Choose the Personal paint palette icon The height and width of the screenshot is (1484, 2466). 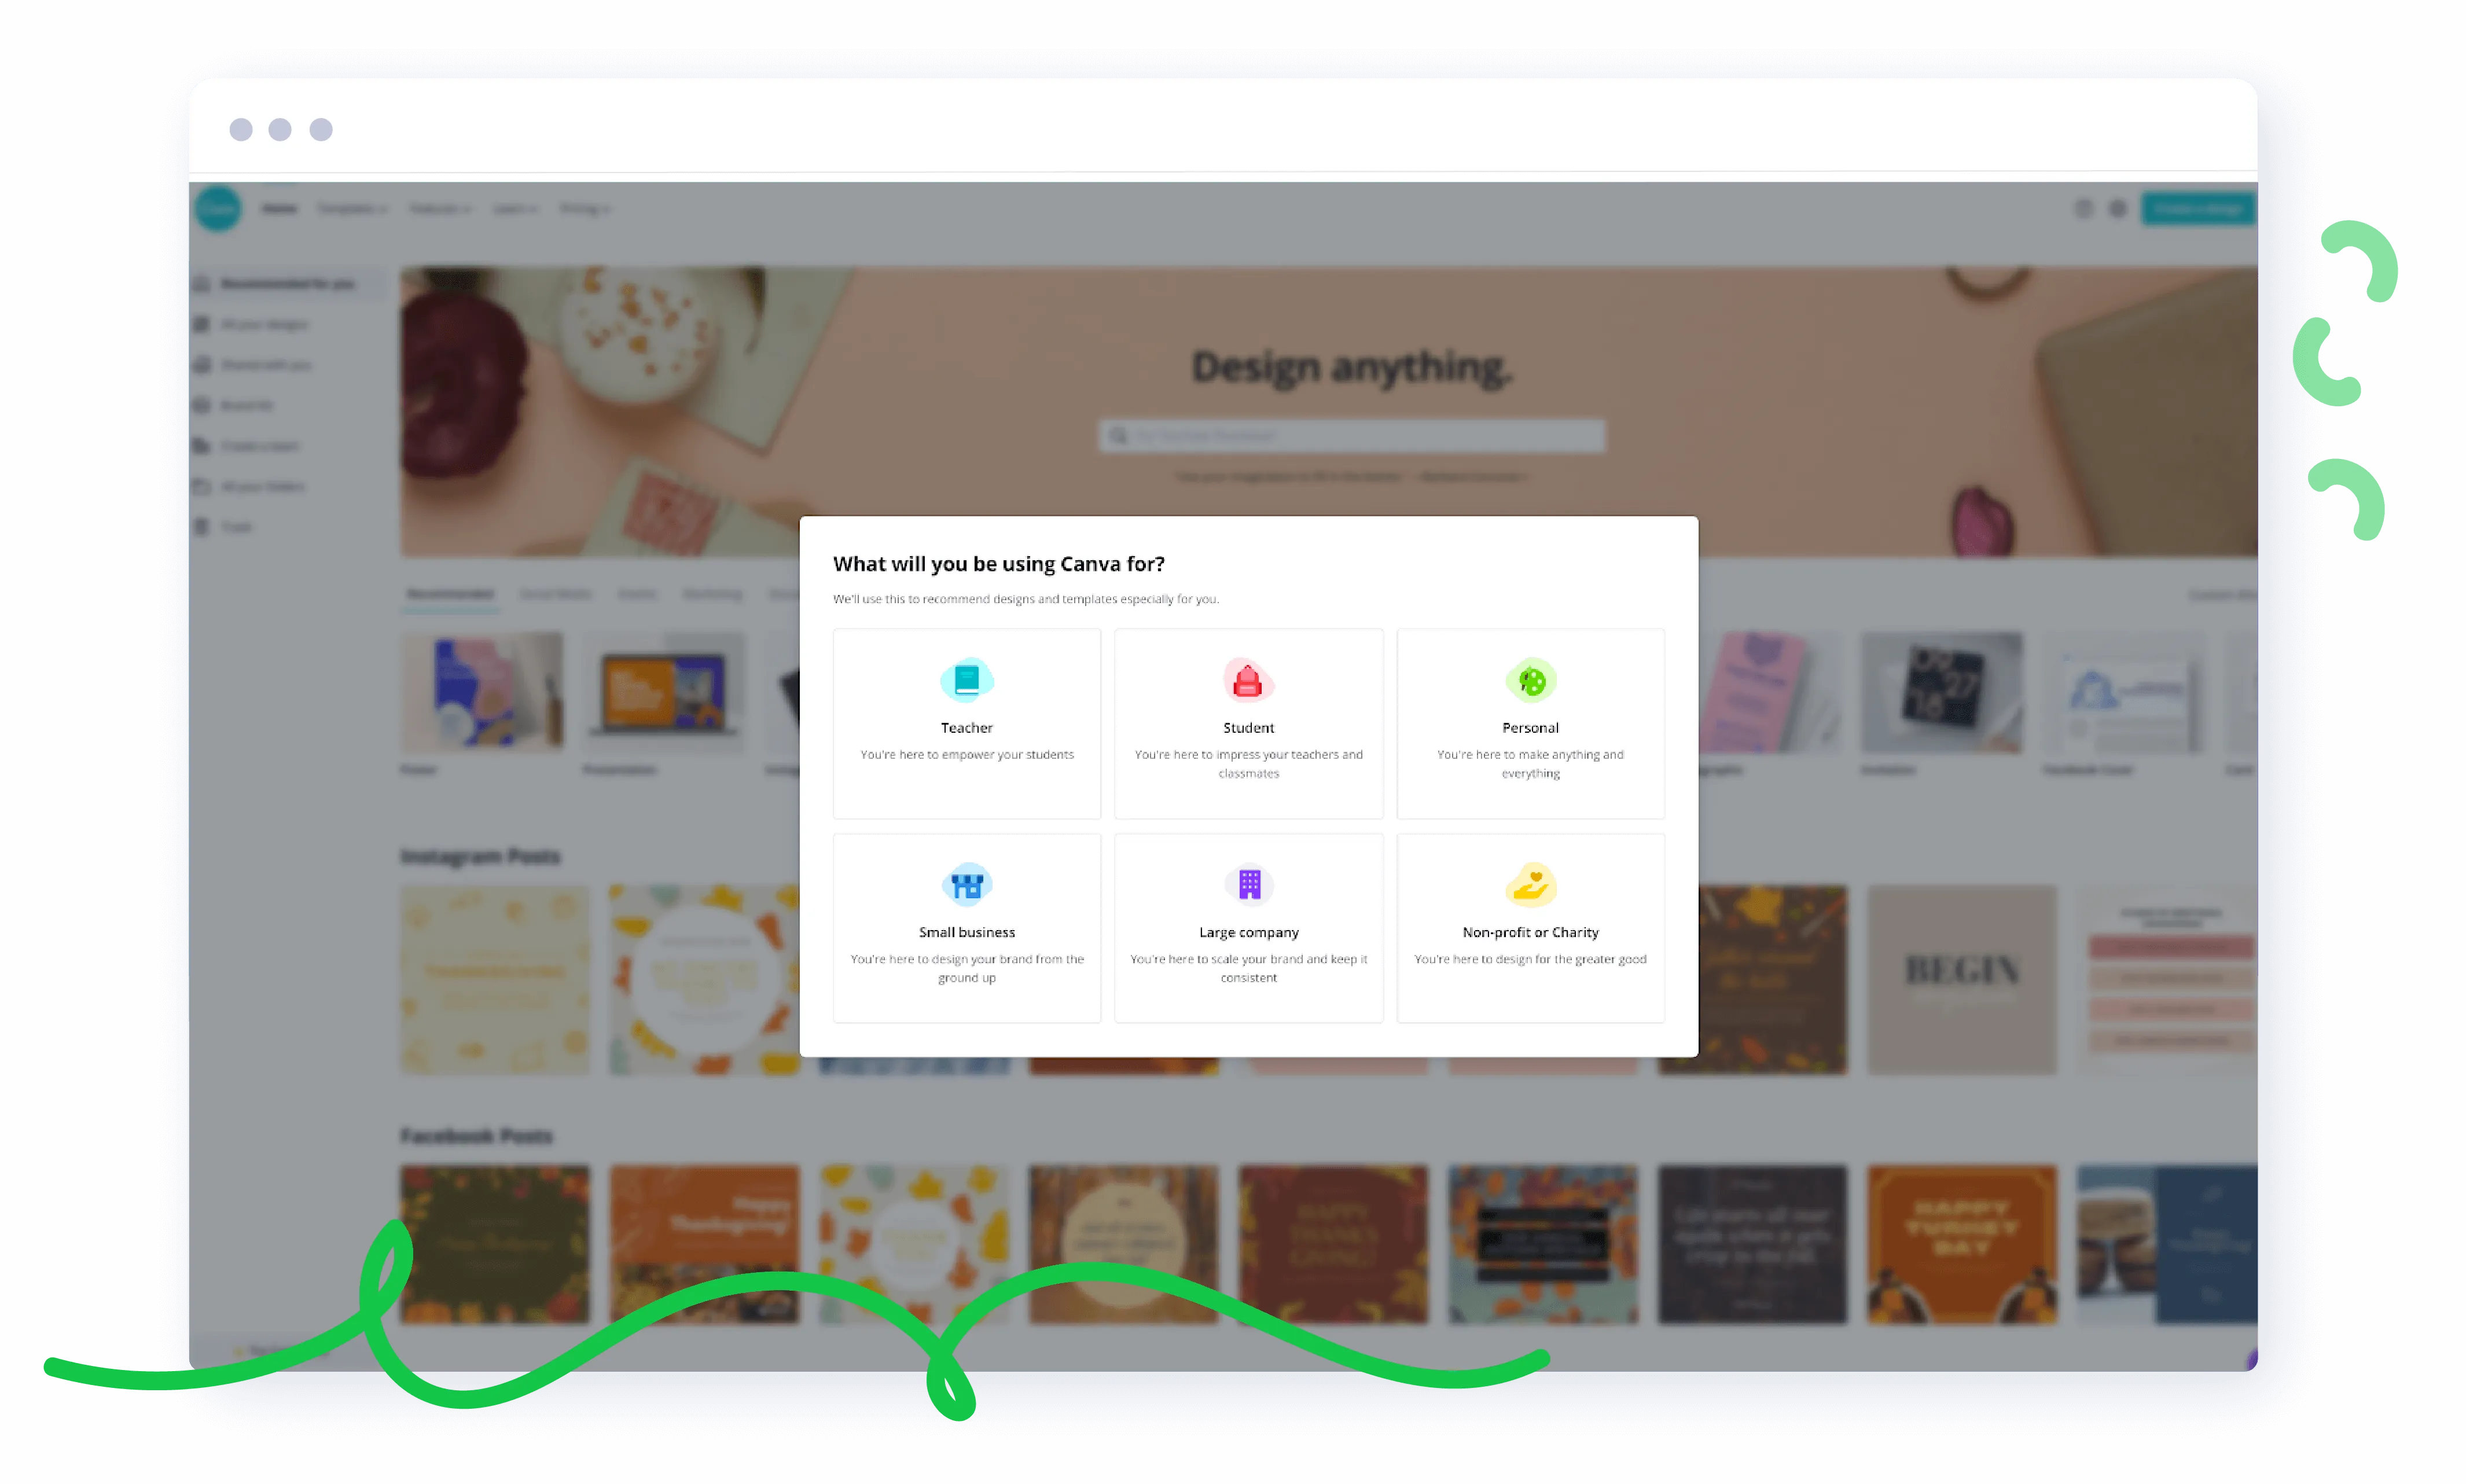1530,680
